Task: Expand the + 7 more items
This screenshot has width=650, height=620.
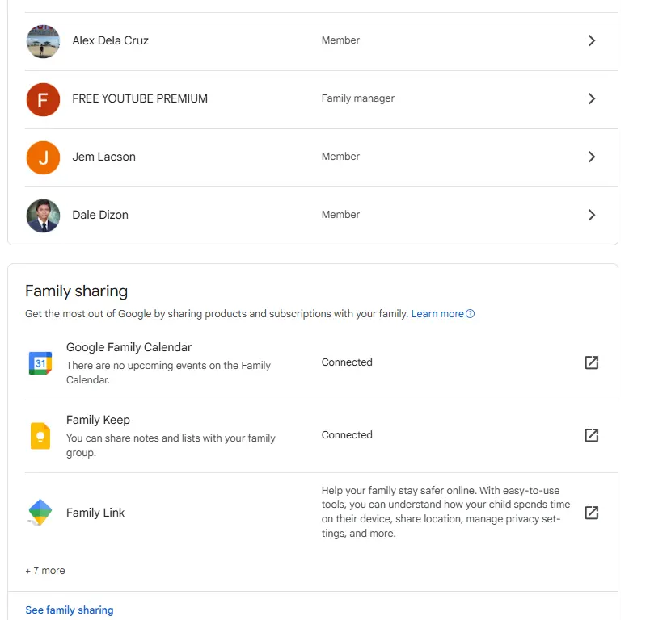Action: (45, 571)
